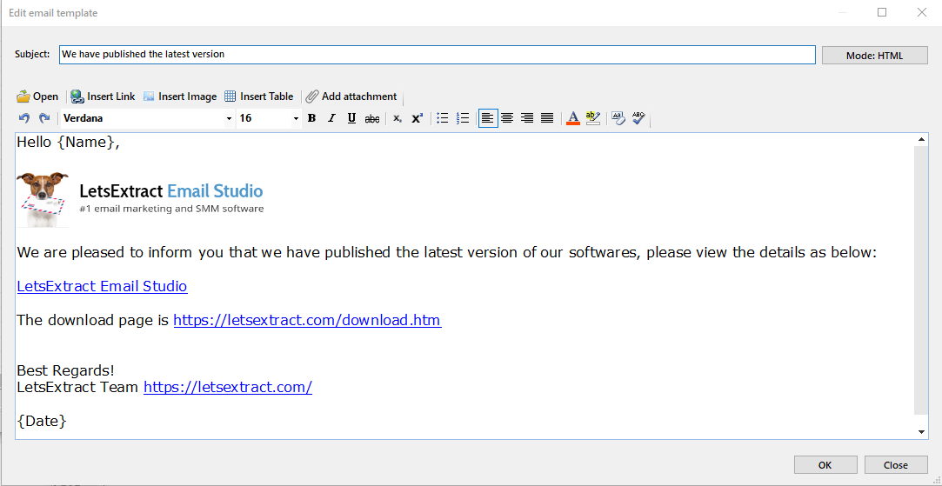Click inside the Subject text field
Screen dimensions: 942x486
(x=435, y=55)
